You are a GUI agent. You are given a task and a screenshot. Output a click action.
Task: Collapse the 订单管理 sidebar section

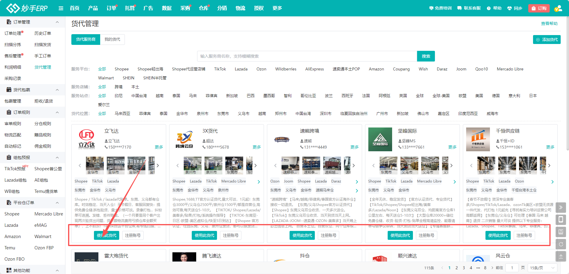tap(57, 22)
